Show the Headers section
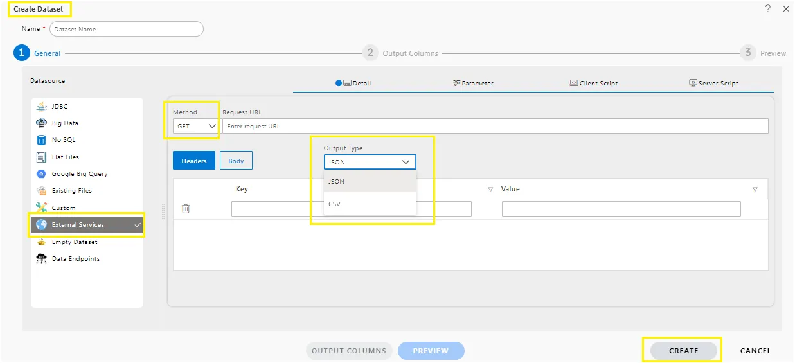795x363 pixels. click(194, 161)
